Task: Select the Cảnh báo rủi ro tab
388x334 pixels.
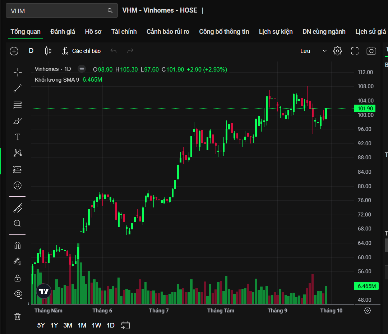Action: click(168, 32)
